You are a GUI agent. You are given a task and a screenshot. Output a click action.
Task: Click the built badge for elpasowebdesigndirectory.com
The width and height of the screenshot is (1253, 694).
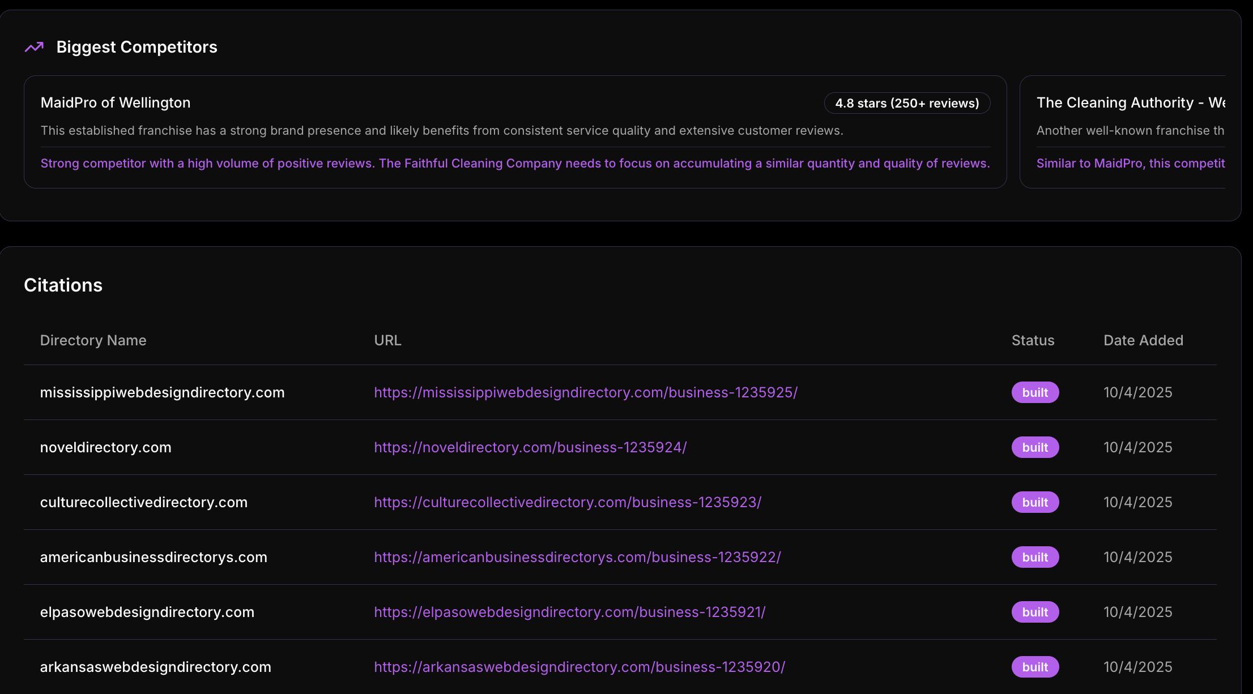coord(1034,612)
